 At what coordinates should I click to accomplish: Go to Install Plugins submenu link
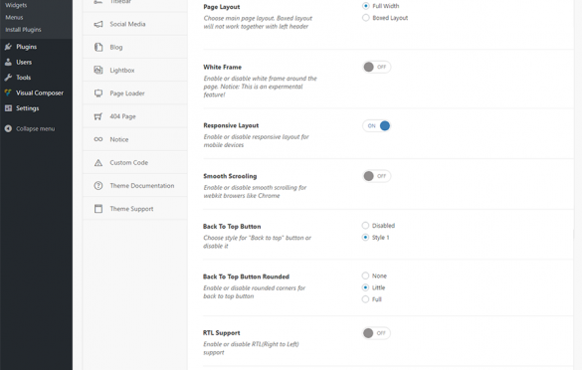[23, 30]
